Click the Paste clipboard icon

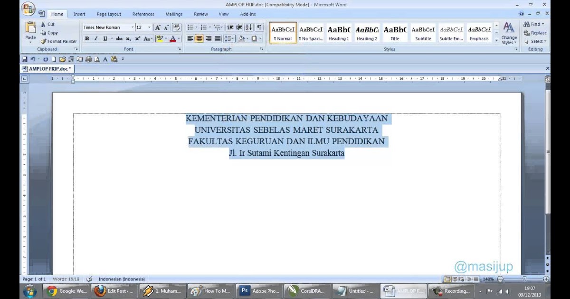point(30,28)
